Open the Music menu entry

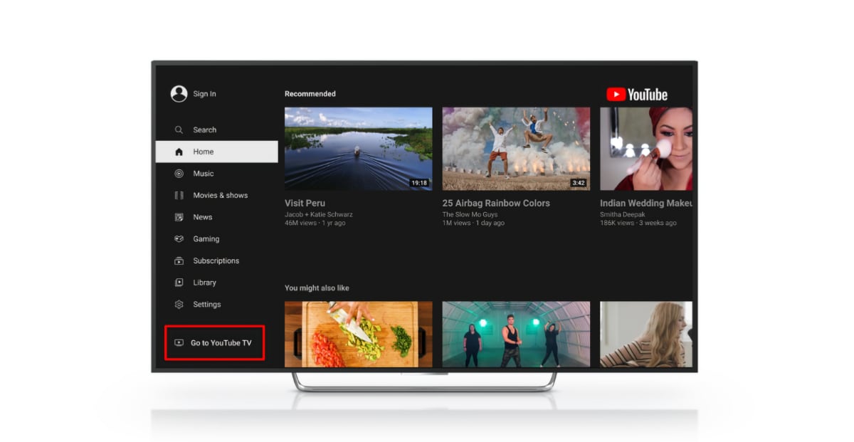(x=216, y=174)
